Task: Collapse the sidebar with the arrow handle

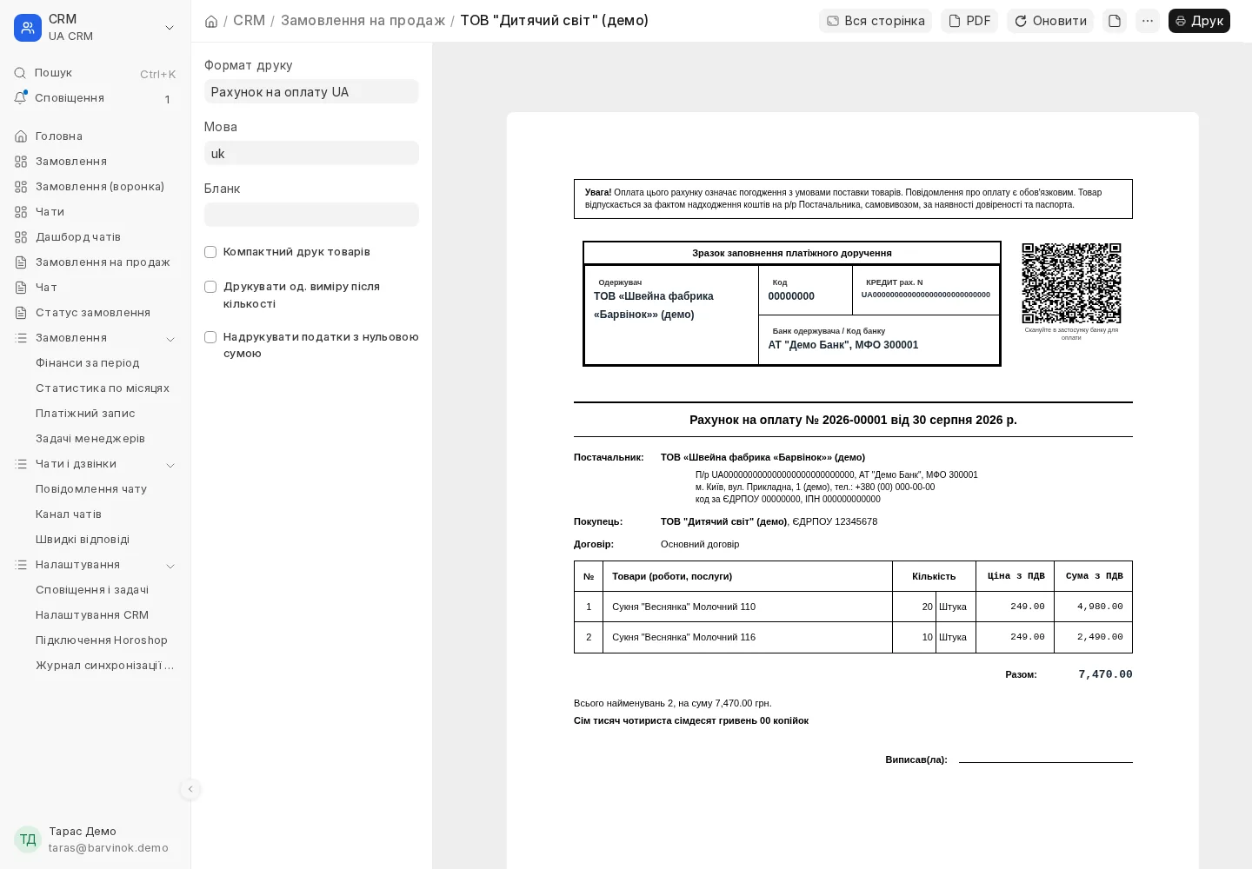Action: tap(190, 789)
